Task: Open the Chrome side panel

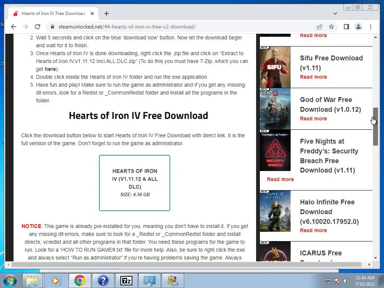Action: pos(346,27)
